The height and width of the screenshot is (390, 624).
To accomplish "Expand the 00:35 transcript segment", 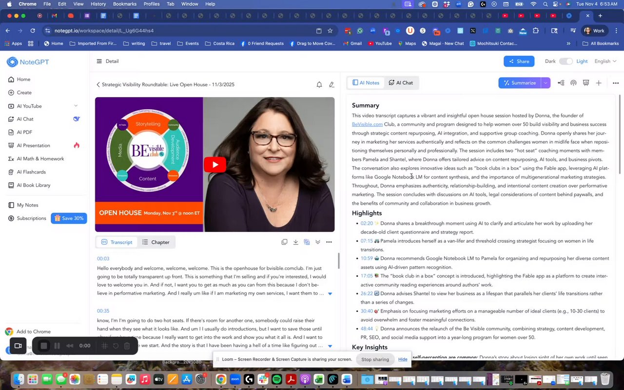I will 330,346.
